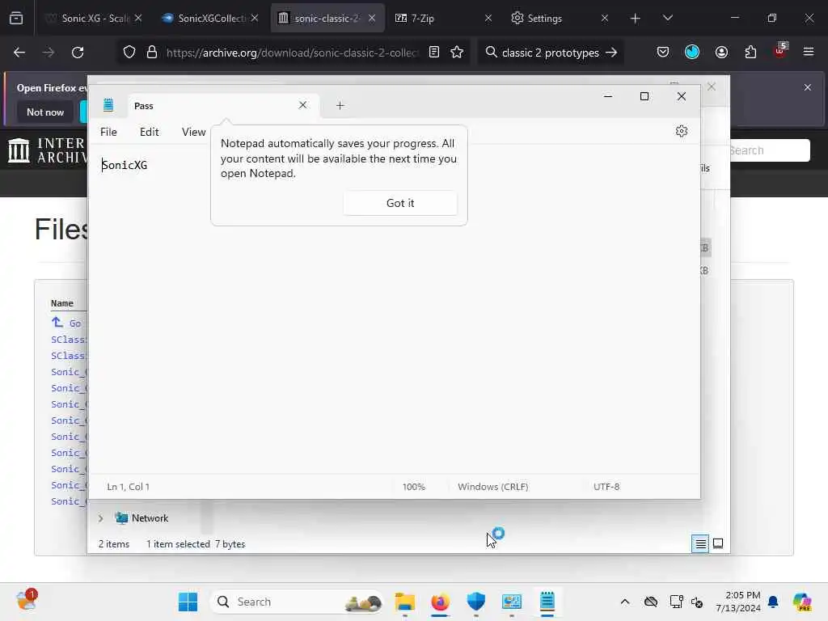
Task: Toggle reader view icon
Action: tap(434, 53)
